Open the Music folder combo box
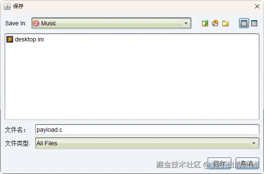The width and height of the screenshot is (264, 174). [x=111, y=23]
